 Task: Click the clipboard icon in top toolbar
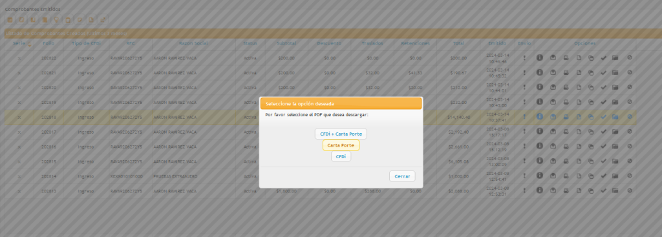coord(67,20)
